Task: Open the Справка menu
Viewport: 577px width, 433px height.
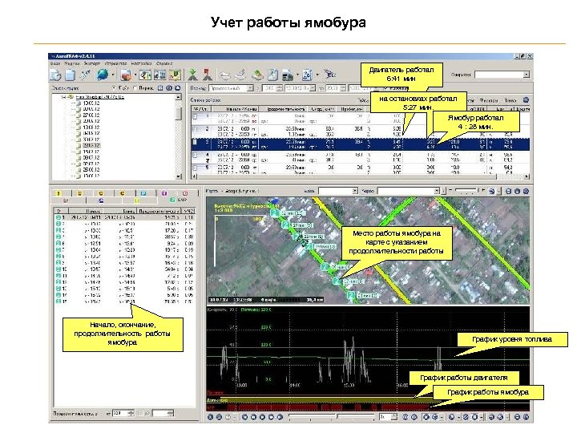Action: [x=163, y=63]
